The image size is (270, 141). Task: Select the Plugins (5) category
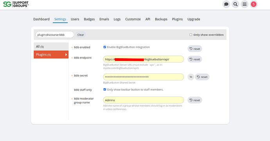51,55
